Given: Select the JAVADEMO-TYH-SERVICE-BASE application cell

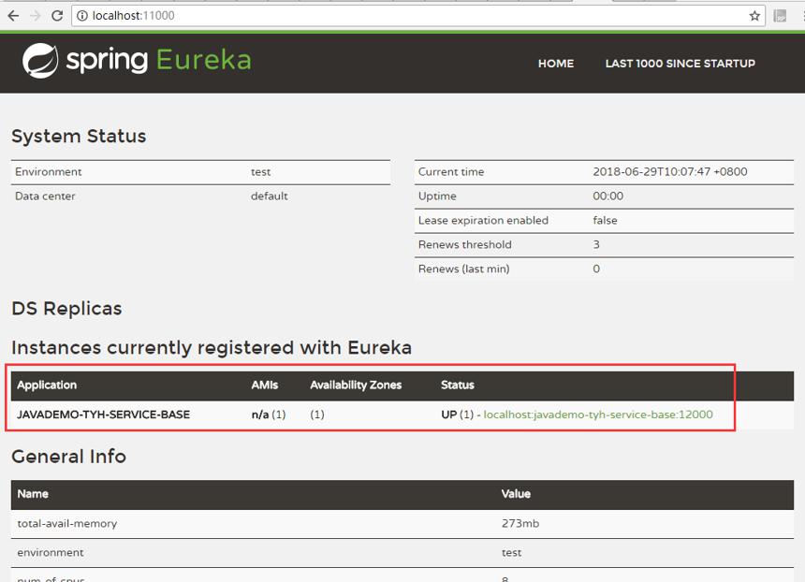Looking at the screenshot, I should coord(103,415).
